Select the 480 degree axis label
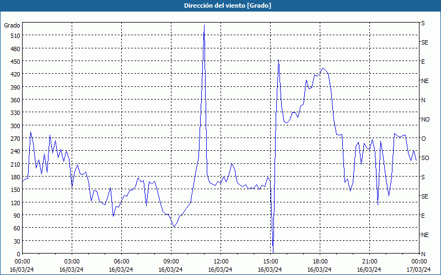 [x=15, y=49]
